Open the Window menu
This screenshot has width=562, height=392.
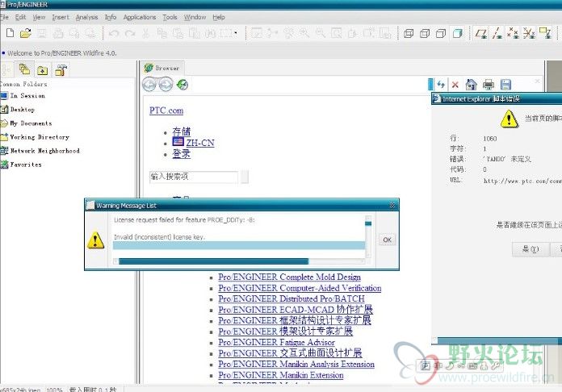coord(195,17)
